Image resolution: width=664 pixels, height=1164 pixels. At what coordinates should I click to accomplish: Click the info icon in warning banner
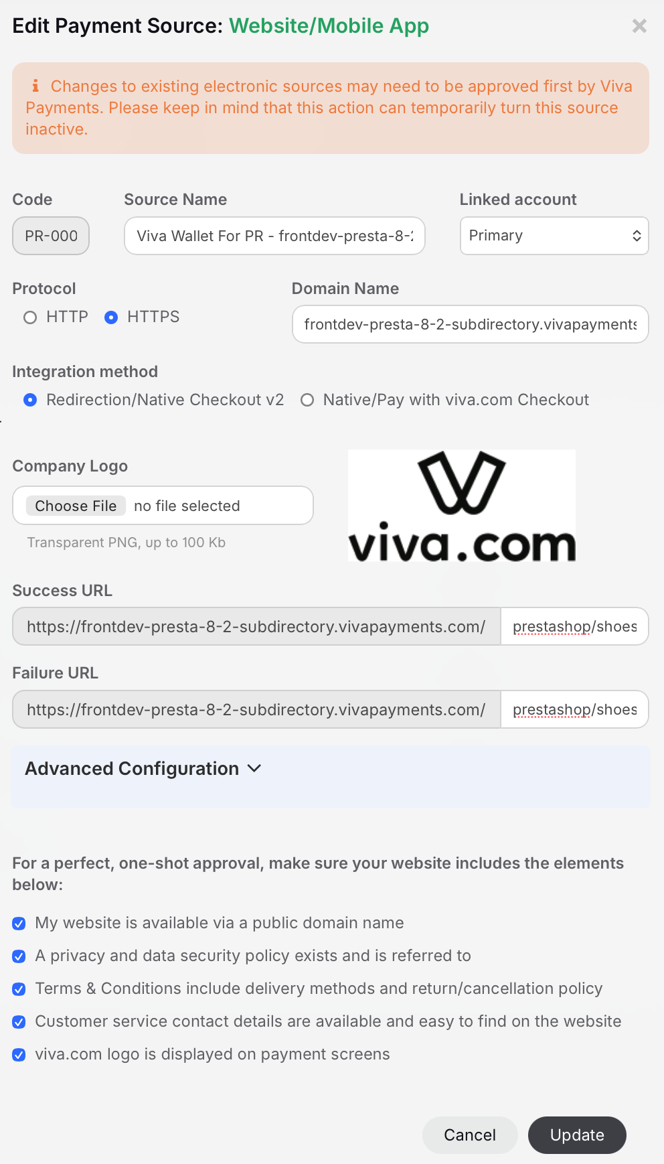click(35, 86)
